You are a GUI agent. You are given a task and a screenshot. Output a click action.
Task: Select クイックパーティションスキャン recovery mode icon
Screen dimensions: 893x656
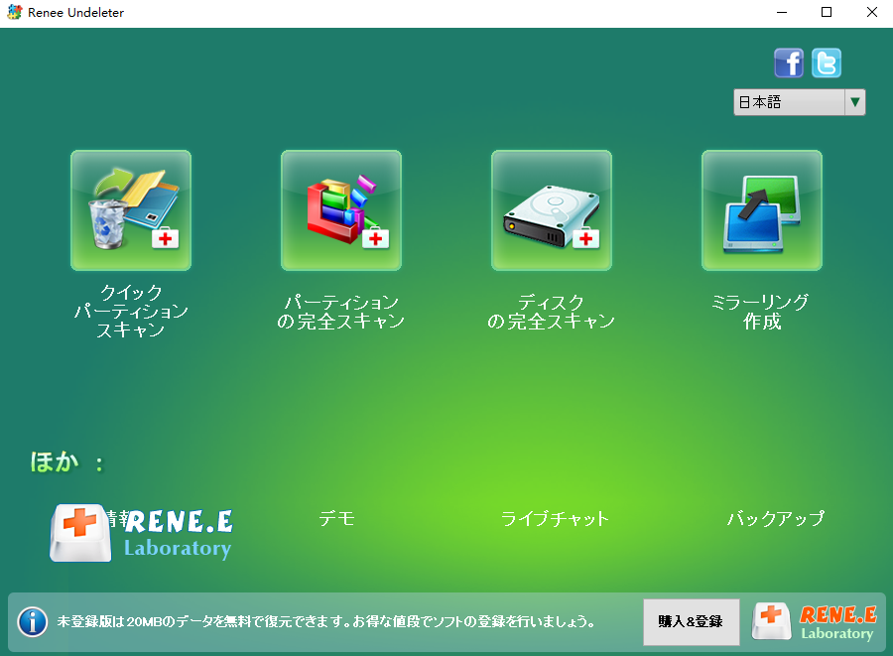click(x=130, y=209)
